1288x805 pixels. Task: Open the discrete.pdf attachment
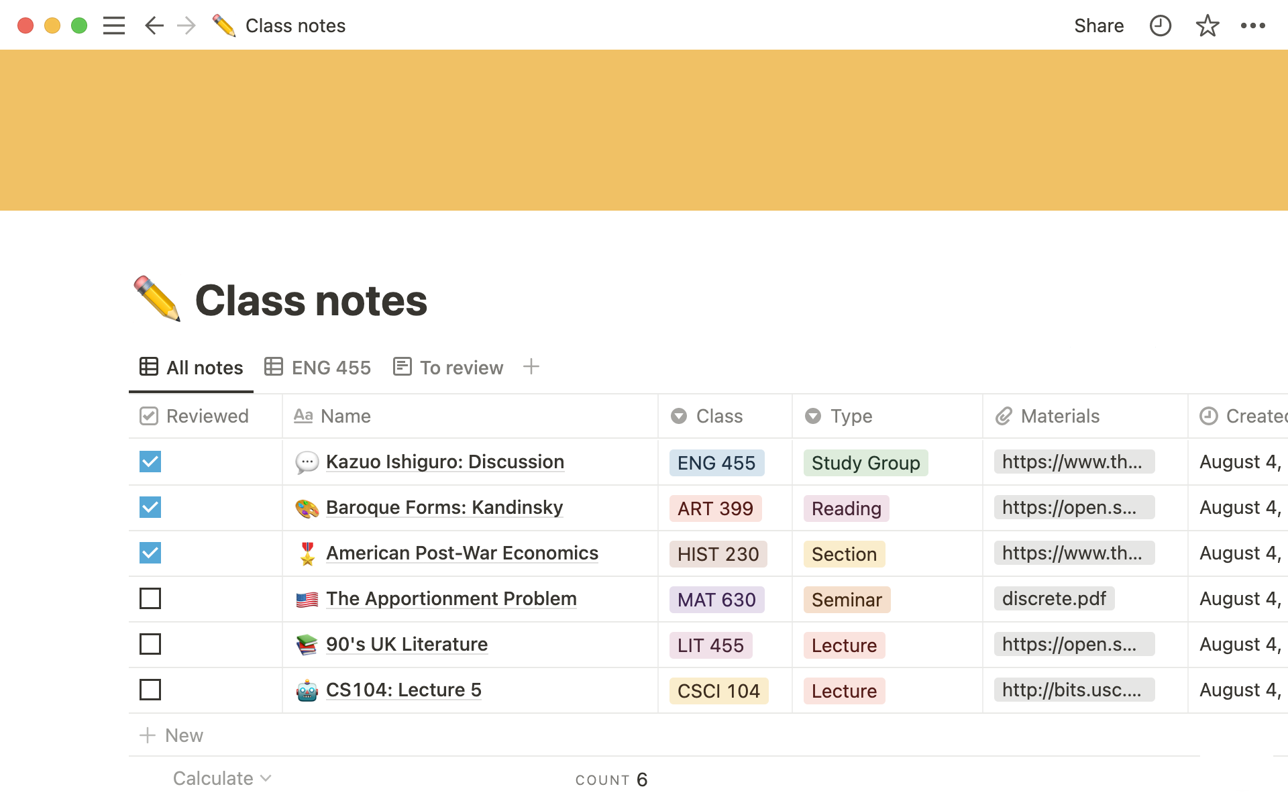tap(1053, 598)
